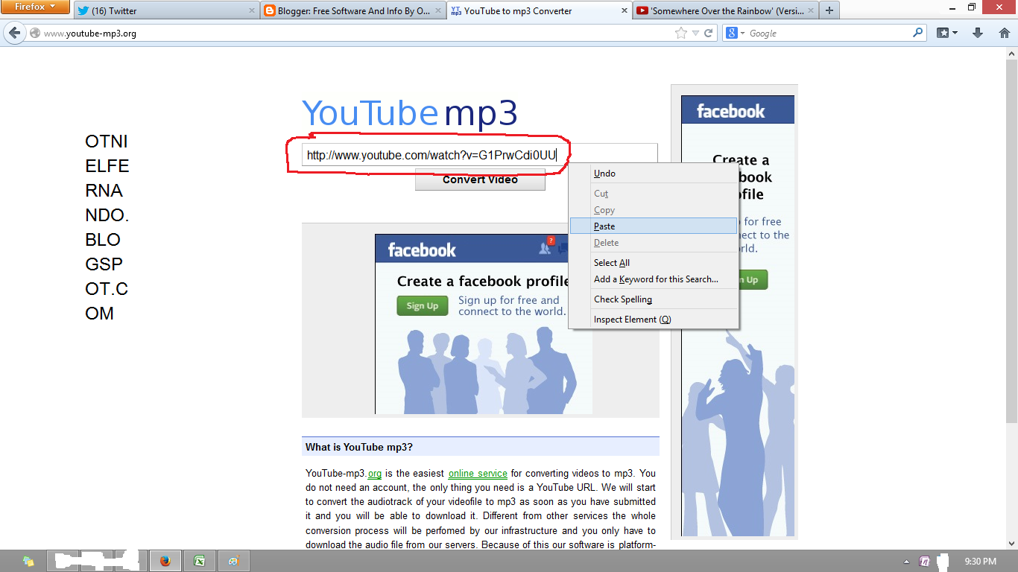The height and width of the screenshot is (572, 1018).
Task: Choose Inspect Element from the context menu
Action: tap(653, 320)
